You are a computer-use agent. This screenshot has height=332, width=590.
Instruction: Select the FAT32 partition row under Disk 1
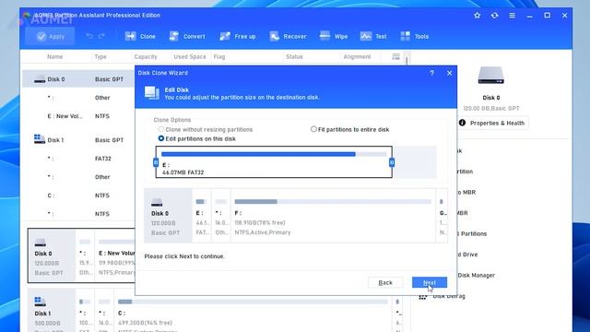78,159
